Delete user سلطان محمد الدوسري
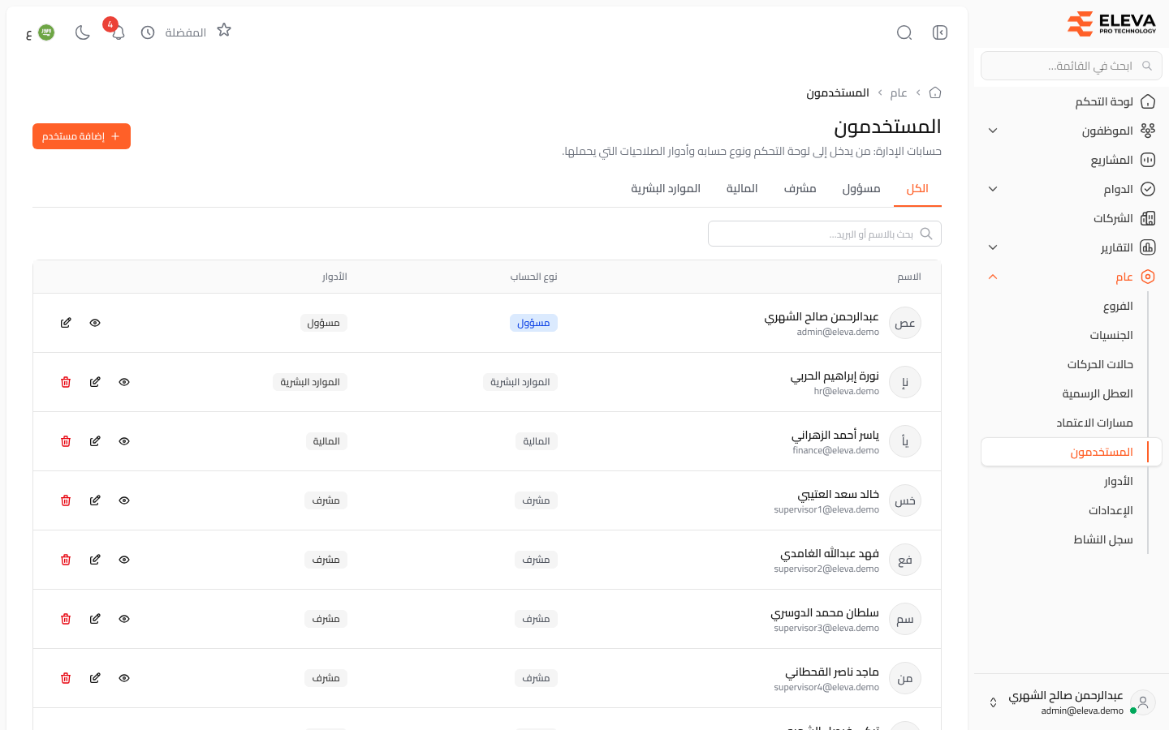The height and width of the screenshot is (730, 1169). tap(66, 619)
